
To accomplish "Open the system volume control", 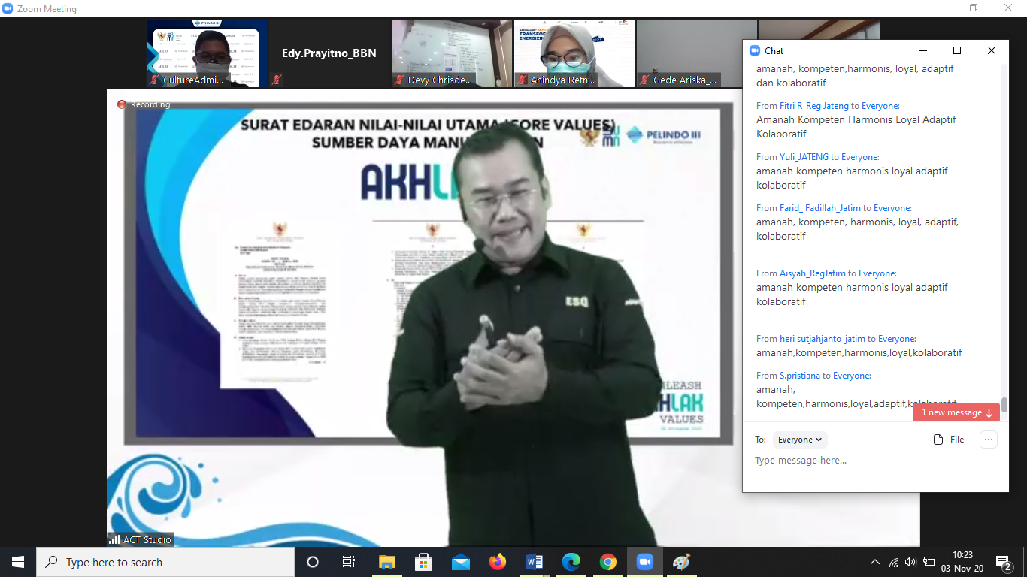I will [910, 562].
